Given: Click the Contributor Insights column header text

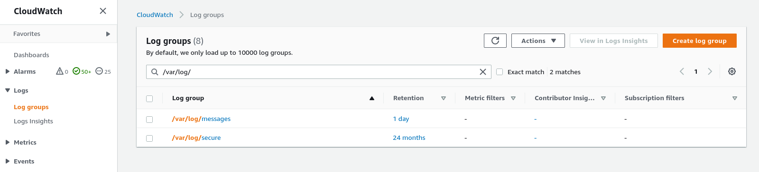Looking at the screenshot, I should (565, 98).
